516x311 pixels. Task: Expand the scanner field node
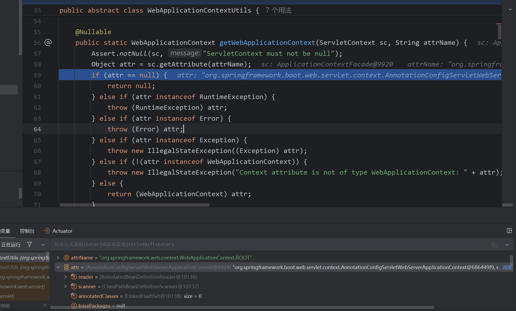click(x=65, y=286)
